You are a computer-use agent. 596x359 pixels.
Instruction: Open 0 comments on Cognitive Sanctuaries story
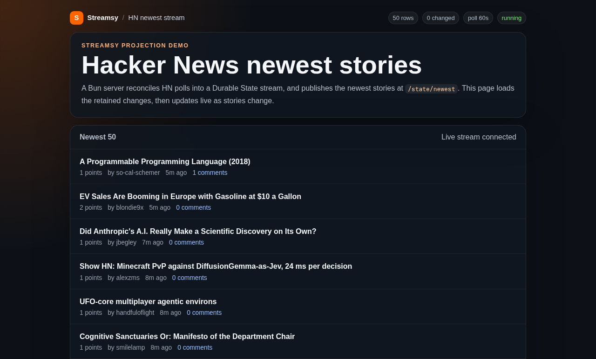[195, 347]
